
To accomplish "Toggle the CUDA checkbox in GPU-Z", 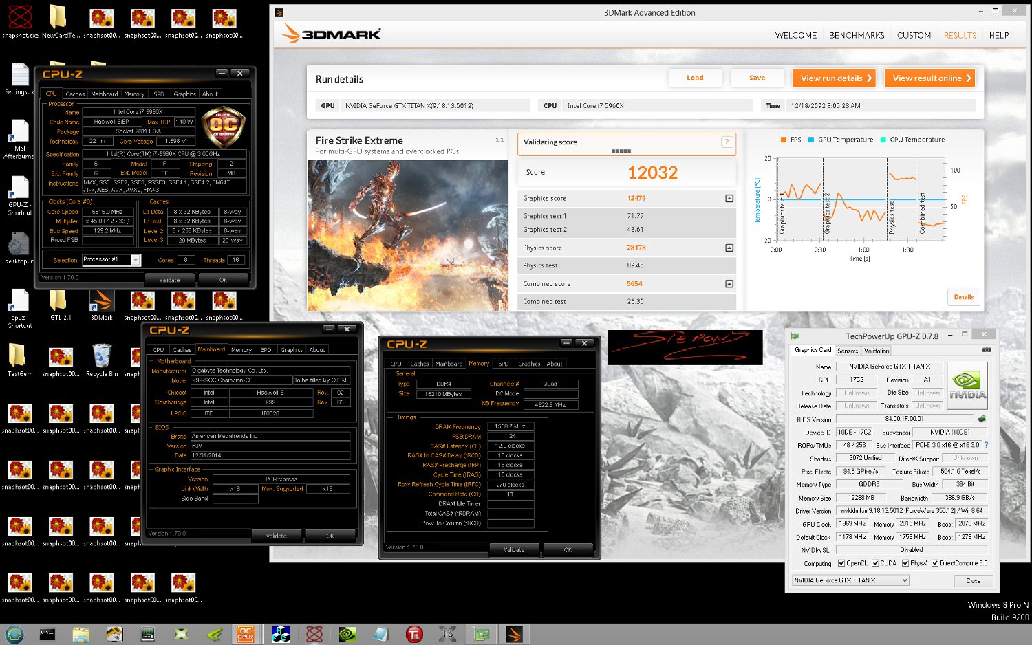I will click(x=875, y=563).
